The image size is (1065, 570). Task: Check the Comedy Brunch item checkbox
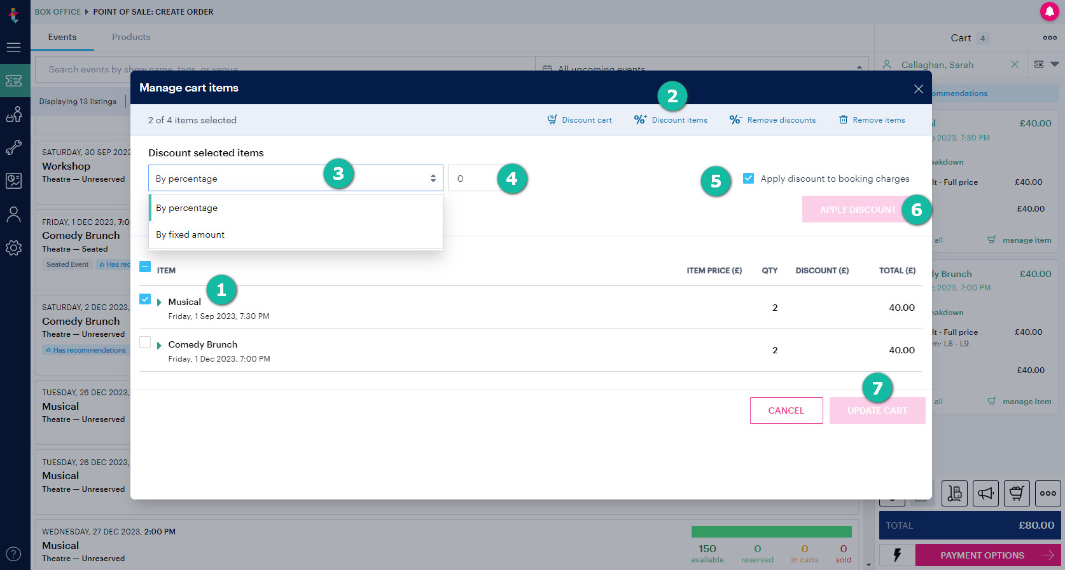(x=145, y=342)
